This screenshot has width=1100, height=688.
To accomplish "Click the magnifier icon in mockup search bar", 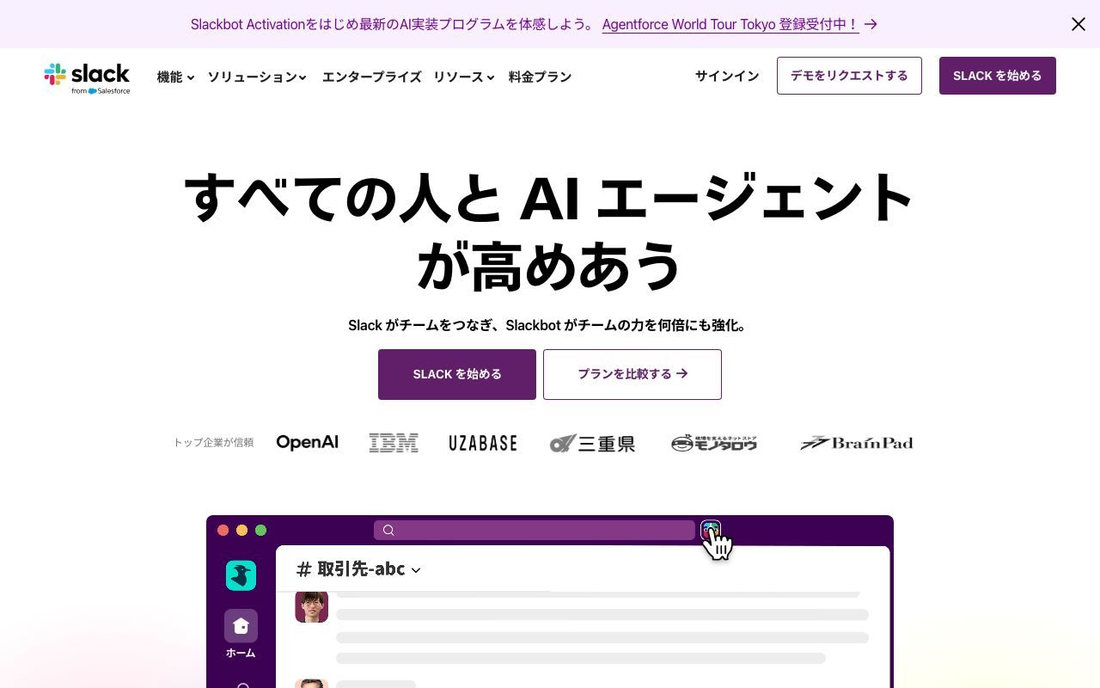I will click(388, 530).
